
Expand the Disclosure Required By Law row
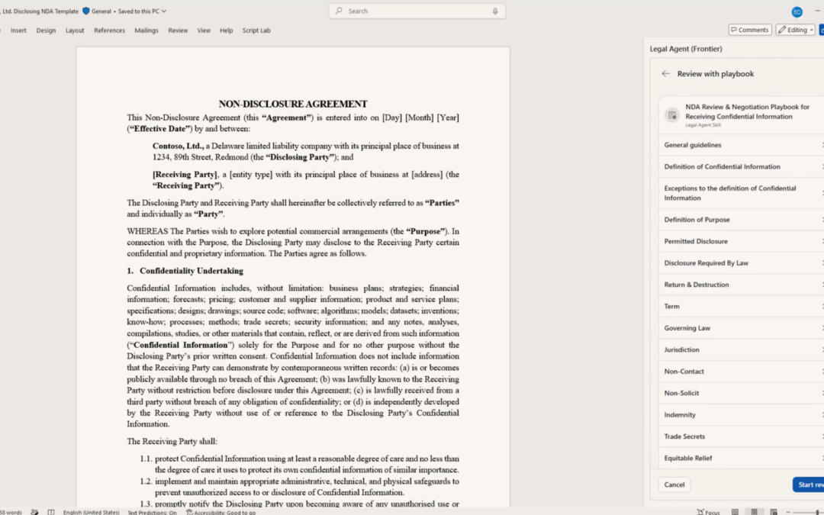point(741,262)
